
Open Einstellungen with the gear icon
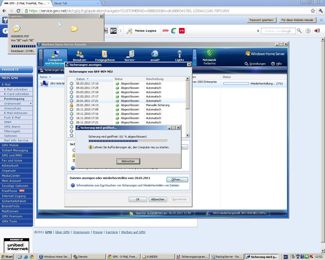(x=246, y=64)
